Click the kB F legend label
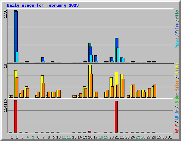 tap(177, 128)
